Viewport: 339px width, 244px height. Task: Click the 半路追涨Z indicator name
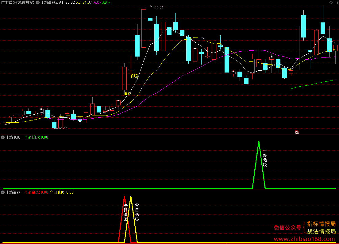click(49, 2)
